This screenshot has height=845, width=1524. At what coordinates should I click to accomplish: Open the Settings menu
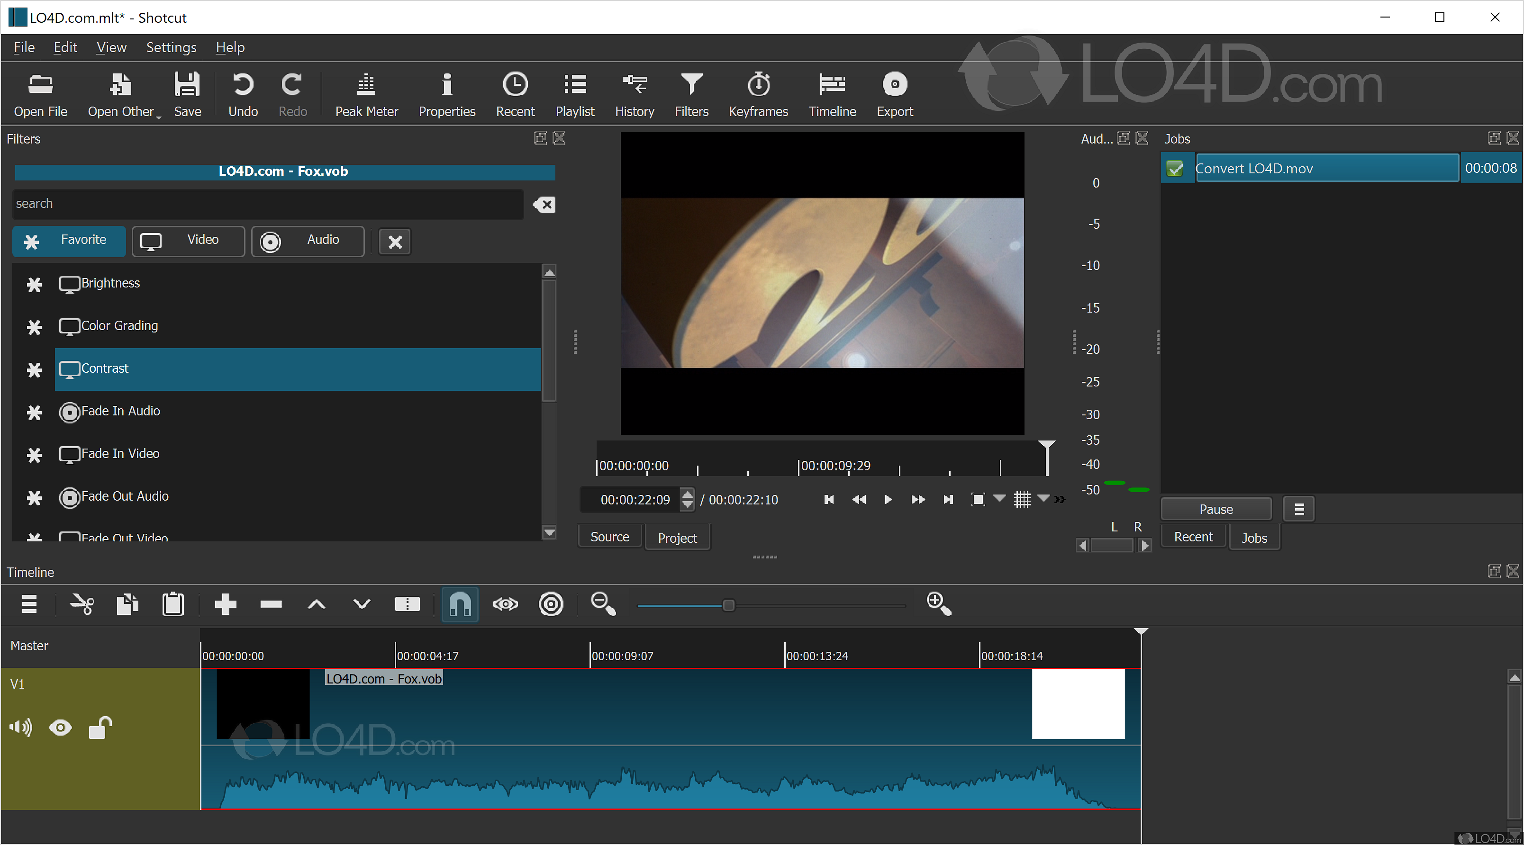171,47
